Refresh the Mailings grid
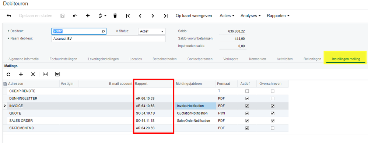This screenshot has height=143, width=368. pyautogui.click(x=8, y=74)
